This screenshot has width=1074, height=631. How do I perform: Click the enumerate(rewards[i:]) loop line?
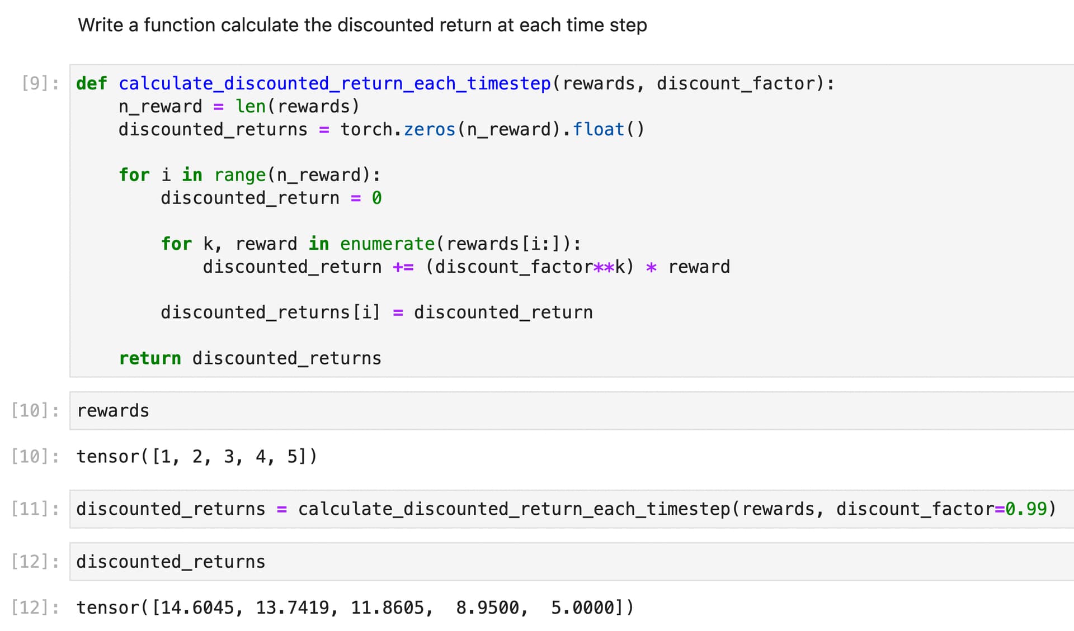click(371, 244)
